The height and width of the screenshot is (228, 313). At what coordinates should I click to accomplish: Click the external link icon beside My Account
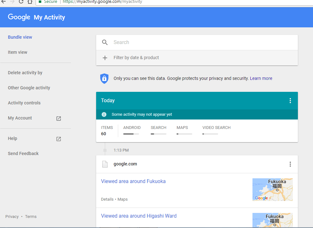pos(59,119)
